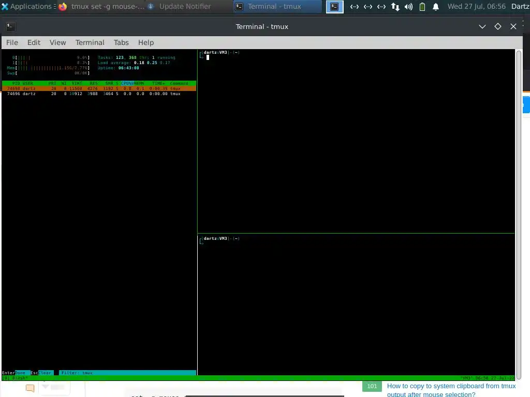Minimize the terminal with the down-chevron button
Screen dimensions: 530x397
tap(482, 26)
